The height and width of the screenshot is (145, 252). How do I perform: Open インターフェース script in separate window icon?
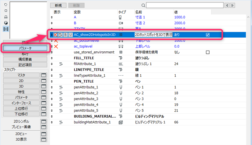coord(44,103)
